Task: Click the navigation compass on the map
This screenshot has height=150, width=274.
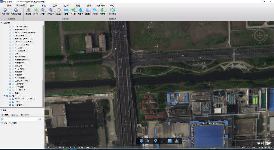Action: click(259, 36)
